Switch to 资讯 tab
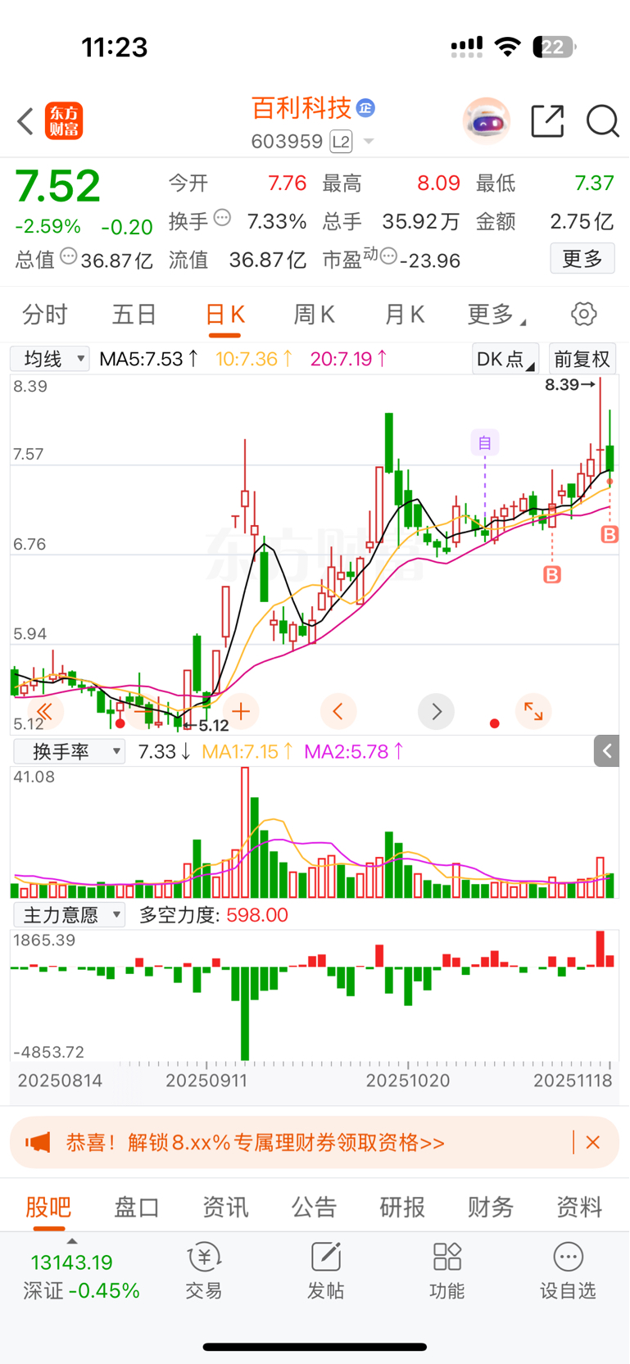 coord(225,1207)
